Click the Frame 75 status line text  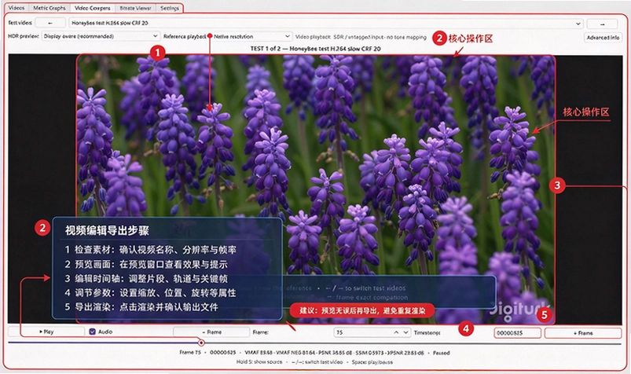coord(314,353)
